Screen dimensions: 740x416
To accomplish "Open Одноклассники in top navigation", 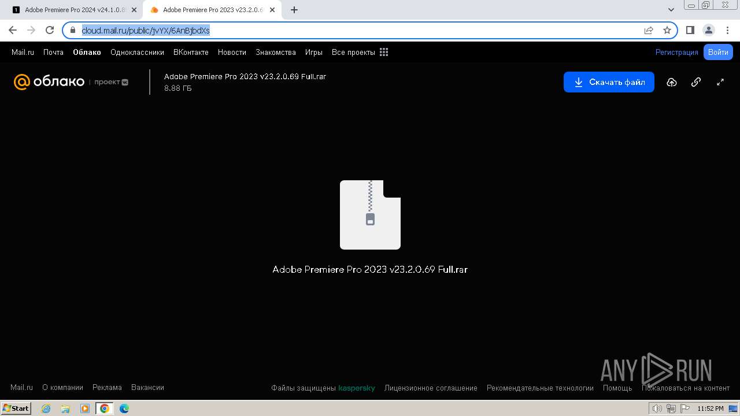I will pos(137,52).
